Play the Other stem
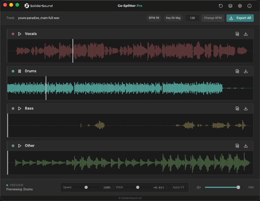The height and width of the screenshot is (201, 260). 20,146
